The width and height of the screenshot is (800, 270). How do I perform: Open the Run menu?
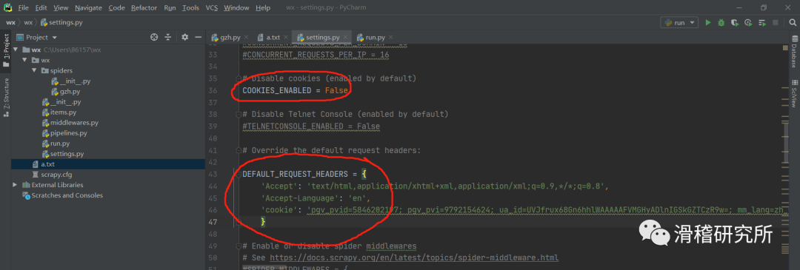tap(170, 7)
